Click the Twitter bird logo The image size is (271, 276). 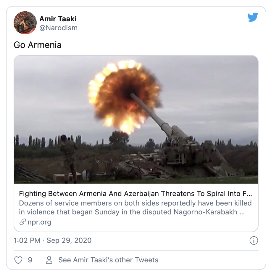point(253,17)
